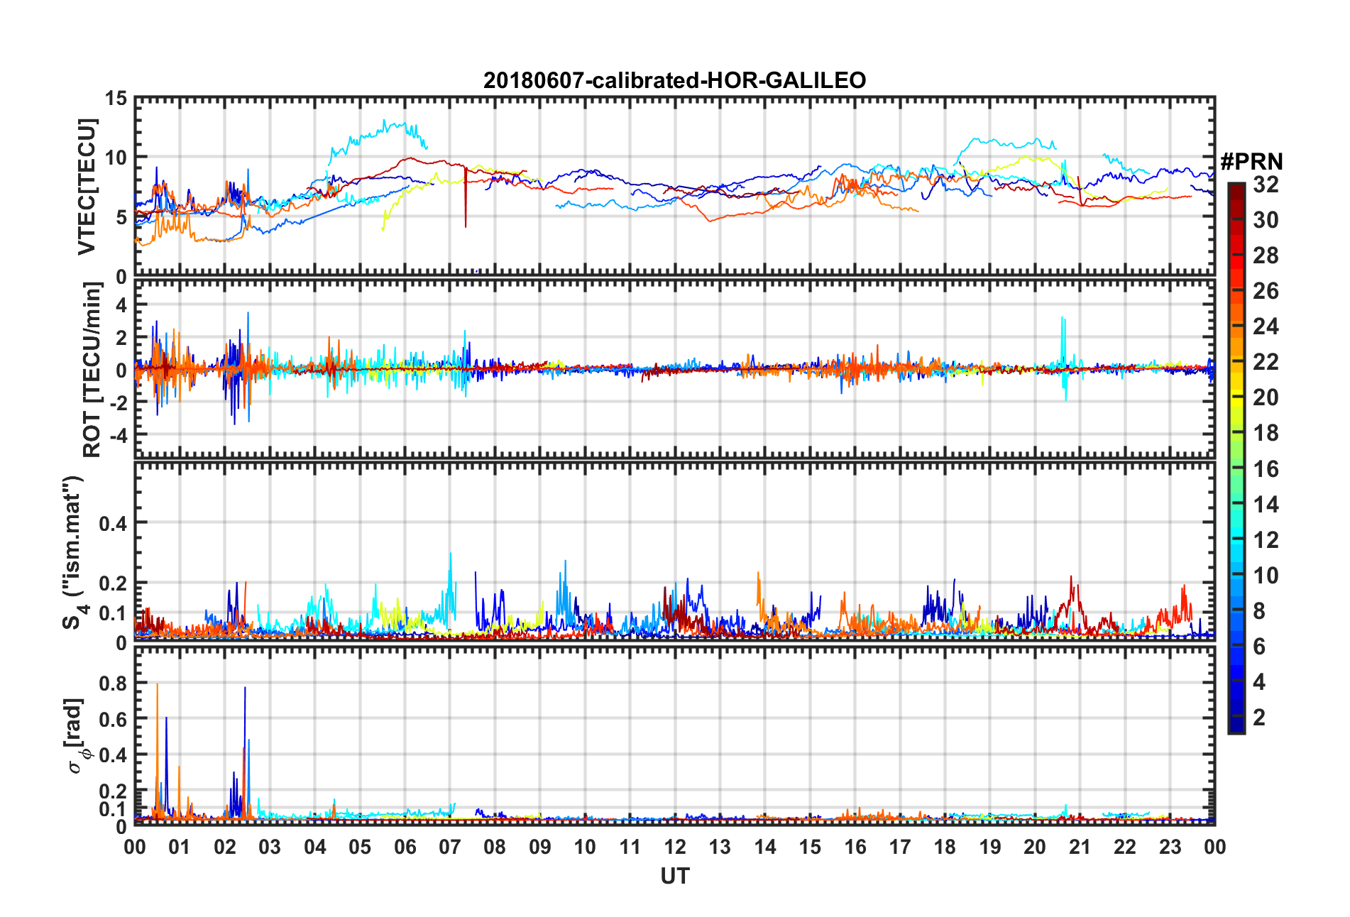The image size is (1350, 917).
Task: Click sigma phi y-axis tick label 0.8
Action: (x=113, y=683)
